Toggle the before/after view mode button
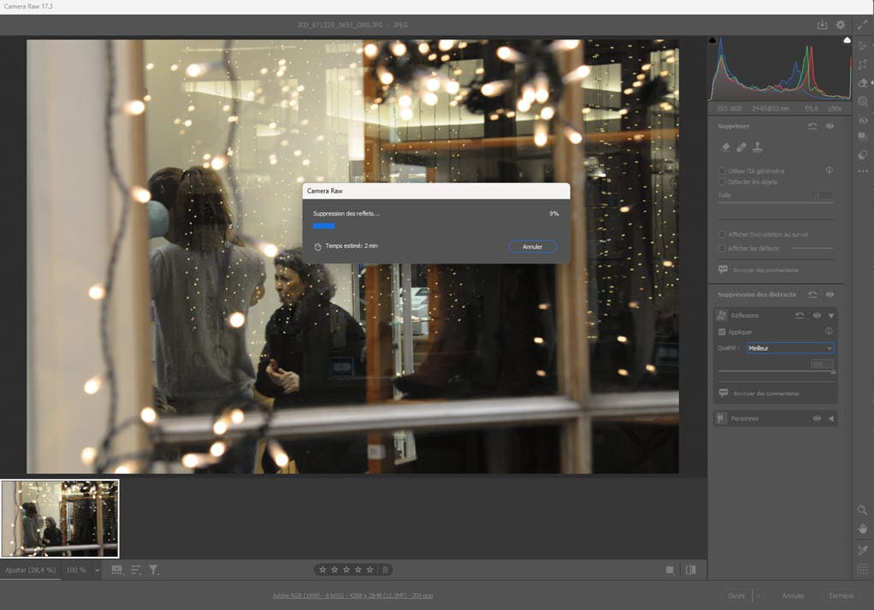Screen dimensions: 874x610 tap(691, 570)
